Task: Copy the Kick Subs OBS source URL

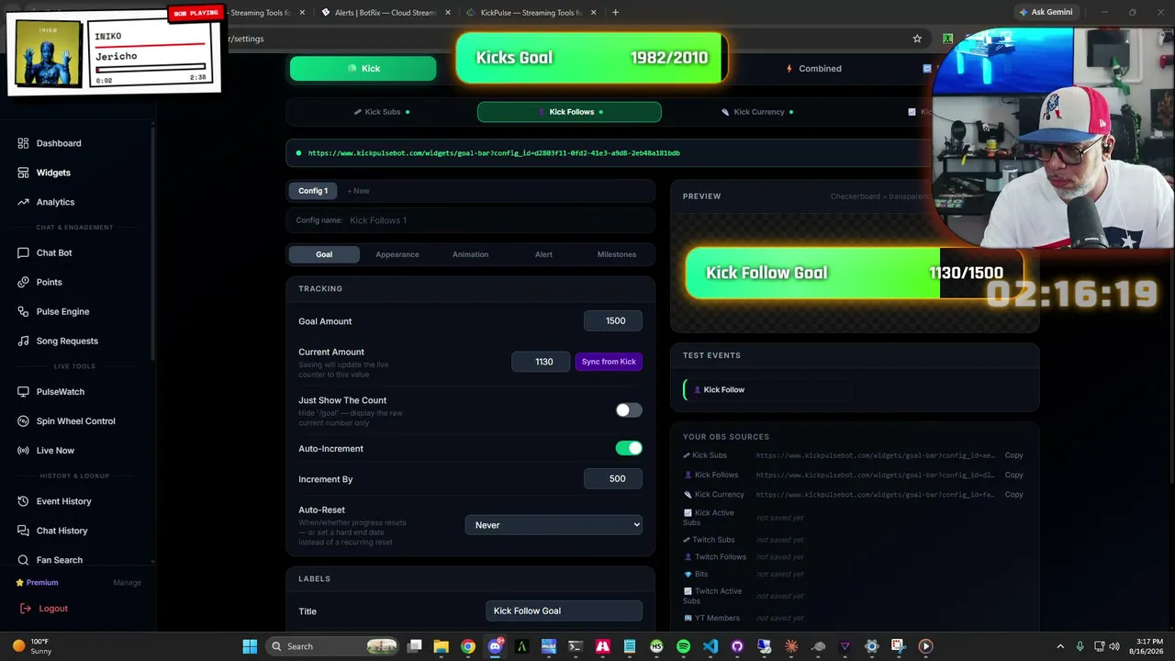Action: pos(1013,455)
